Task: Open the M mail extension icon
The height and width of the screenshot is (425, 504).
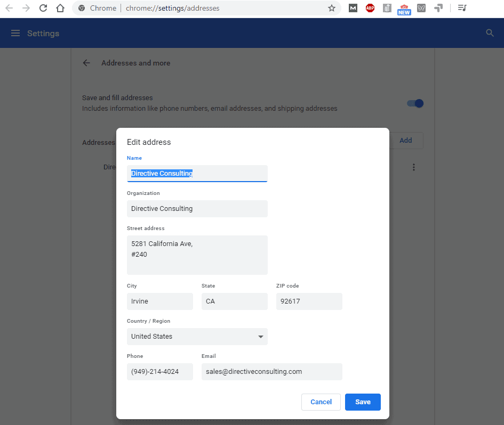Action: click(x=353, y=8)
